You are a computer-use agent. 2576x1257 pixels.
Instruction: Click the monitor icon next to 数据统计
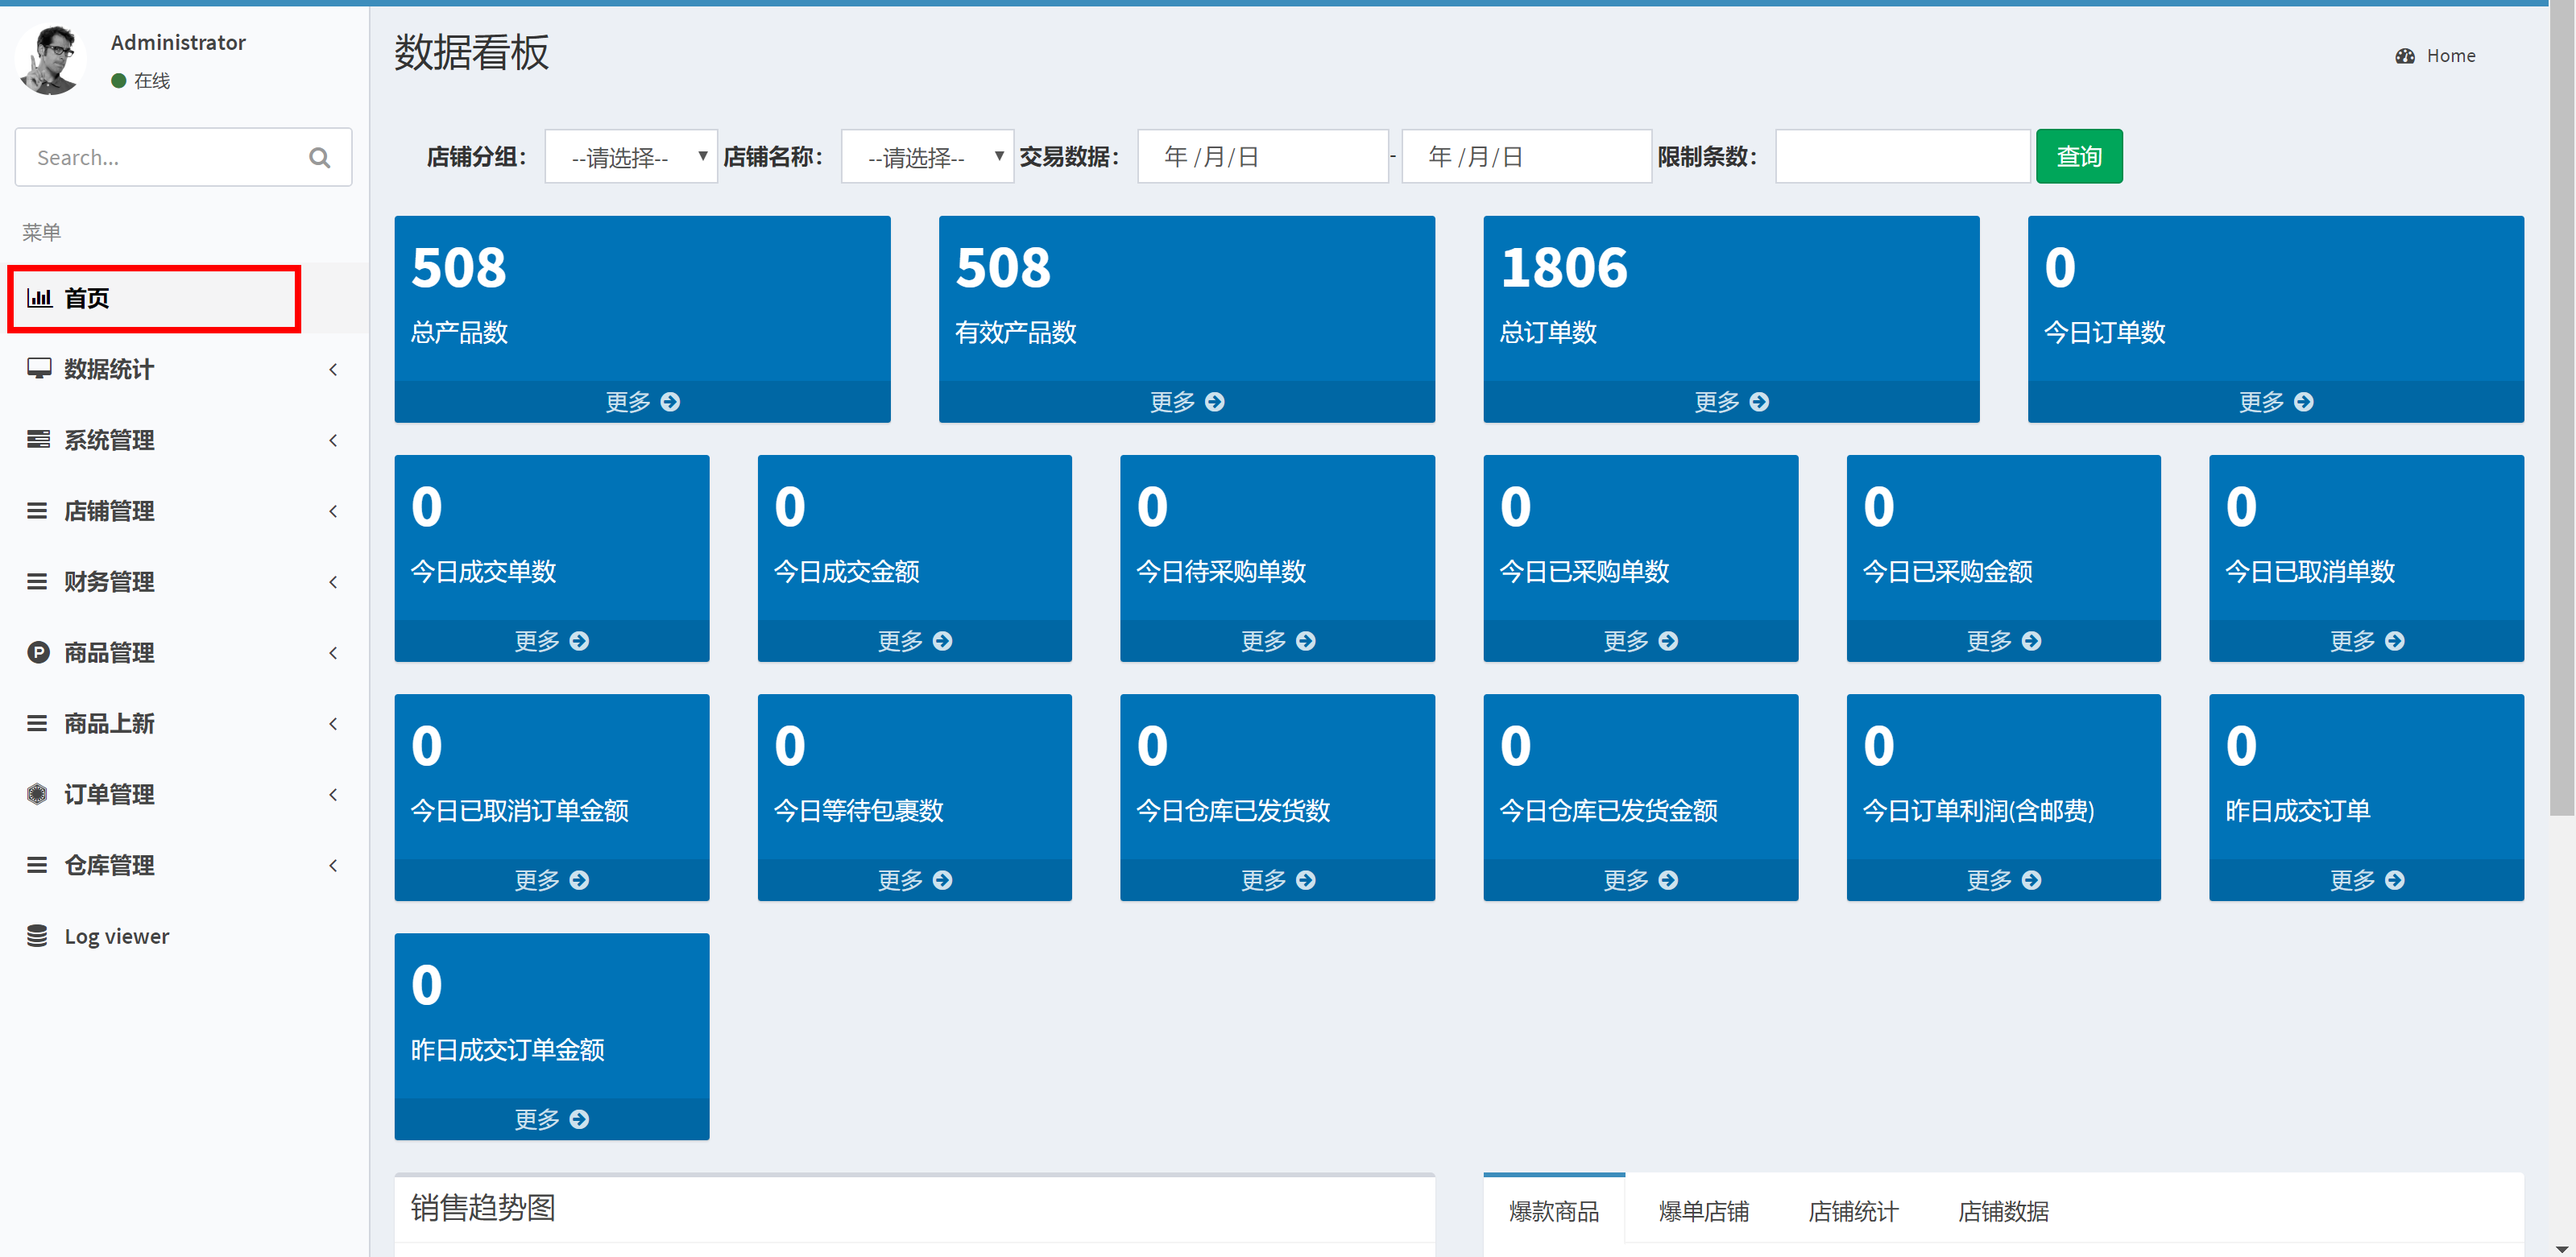click(x=39, y=369)
